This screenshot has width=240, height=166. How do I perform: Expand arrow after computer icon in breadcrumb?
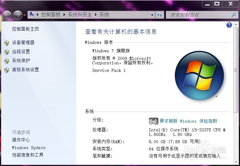38,15
